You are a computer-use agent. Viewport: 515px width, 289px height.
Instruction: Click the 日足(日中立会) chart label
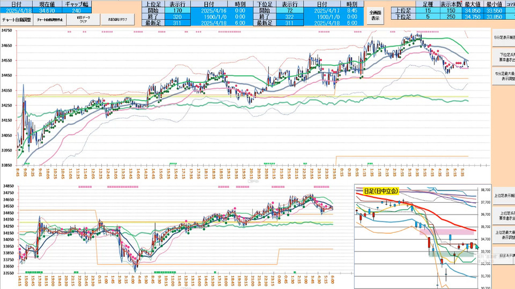pyautogui.click(x=381, y=191)
